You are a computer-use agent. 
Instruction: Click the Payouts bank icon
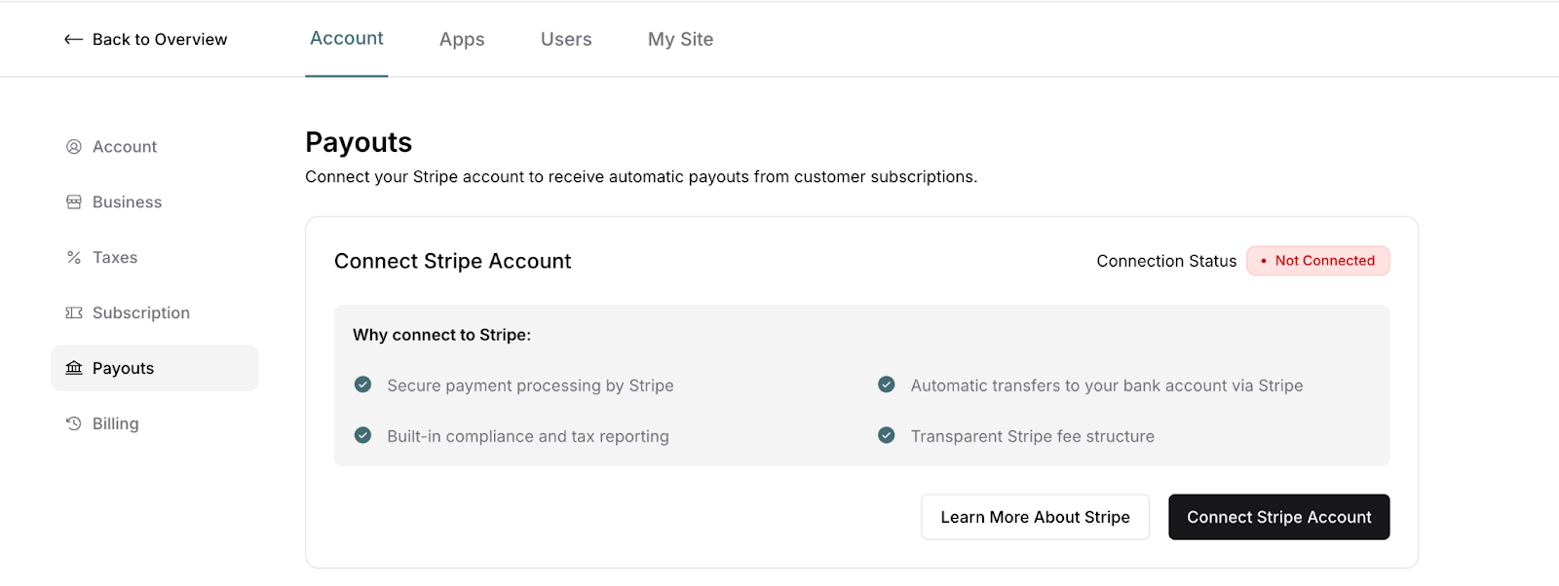[x=74, y=368]
